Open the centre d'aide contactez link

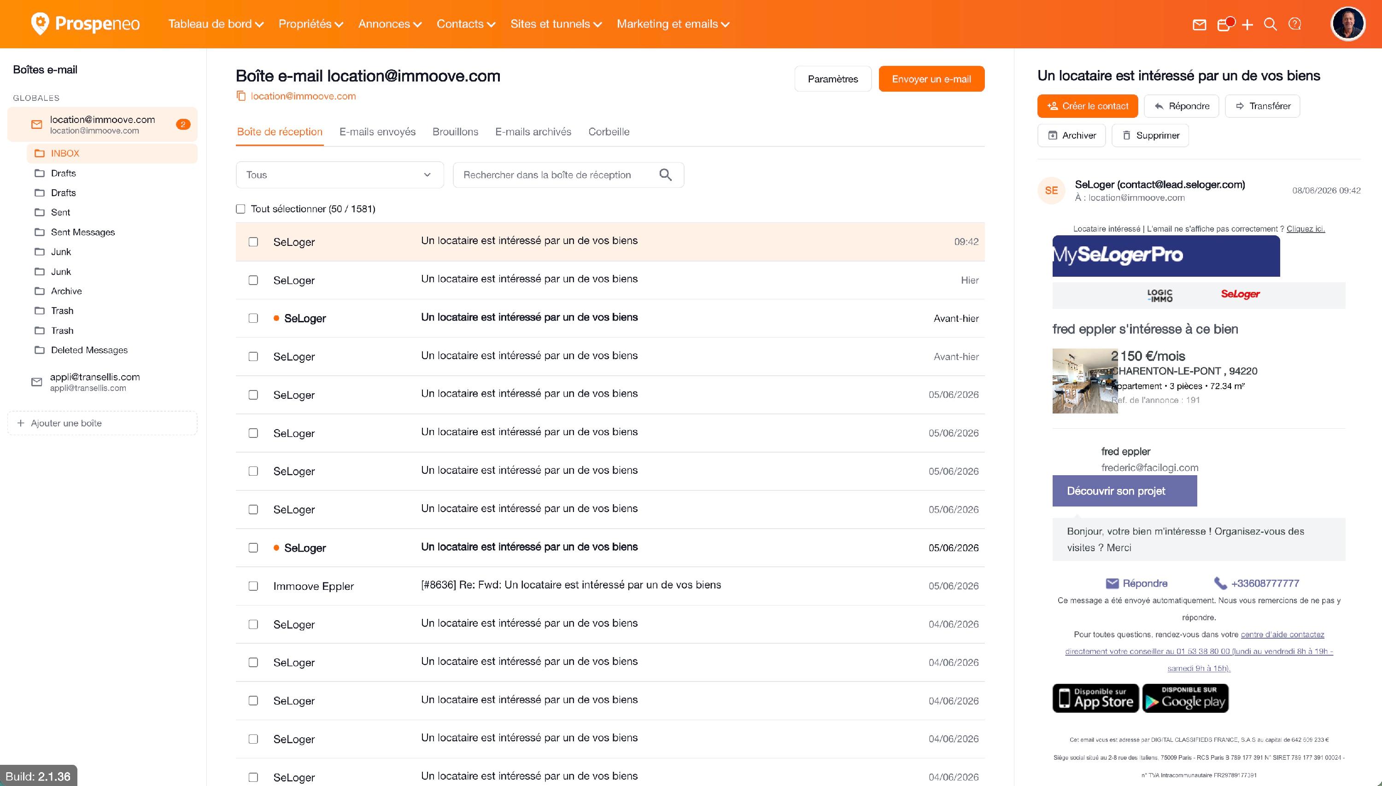pyautogui.click(x=1282, y=635)
